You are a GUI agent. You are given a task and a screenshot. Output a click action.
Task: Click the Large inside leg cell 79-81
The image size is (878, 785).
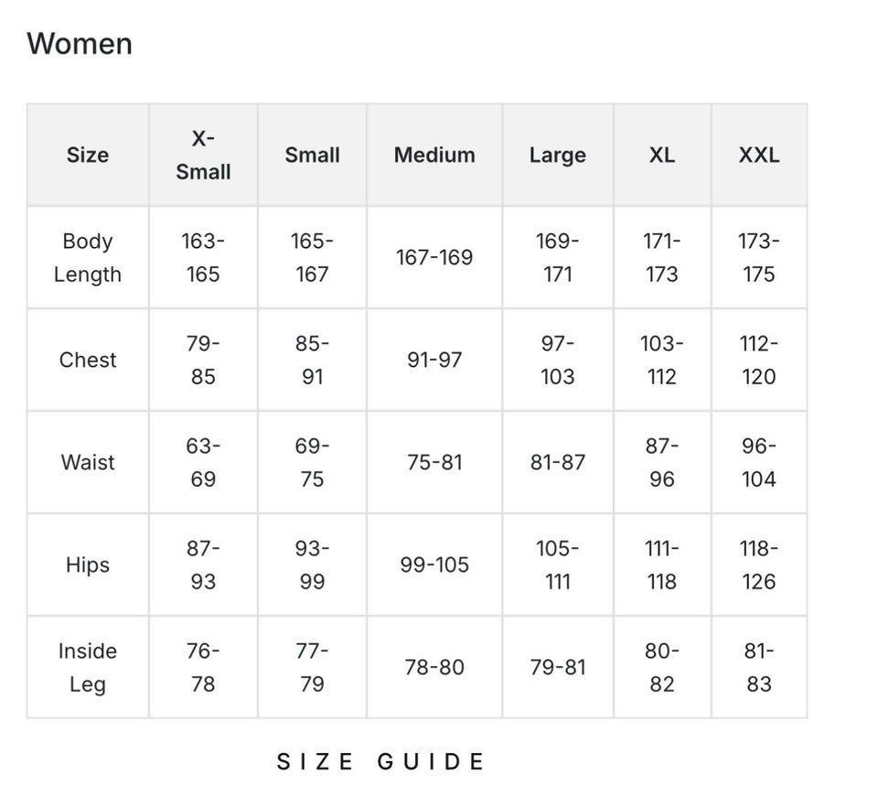(557, 667)
